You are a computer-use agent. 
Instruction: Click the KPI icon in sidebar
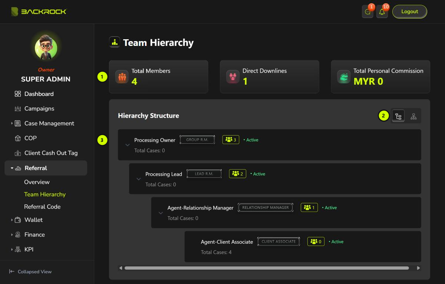point(18,250)
